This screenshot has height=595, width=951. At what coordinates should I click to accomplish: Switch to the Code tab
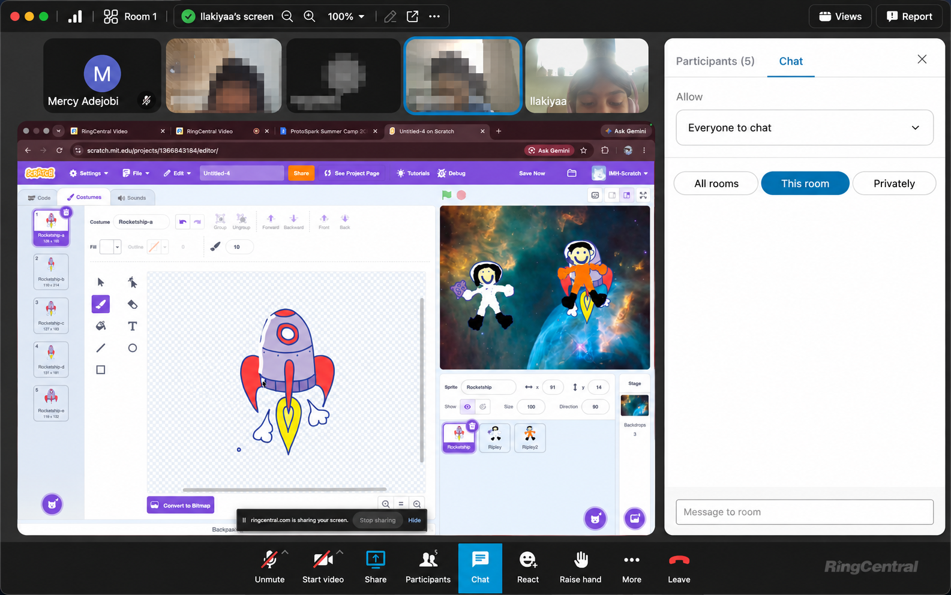40,198
